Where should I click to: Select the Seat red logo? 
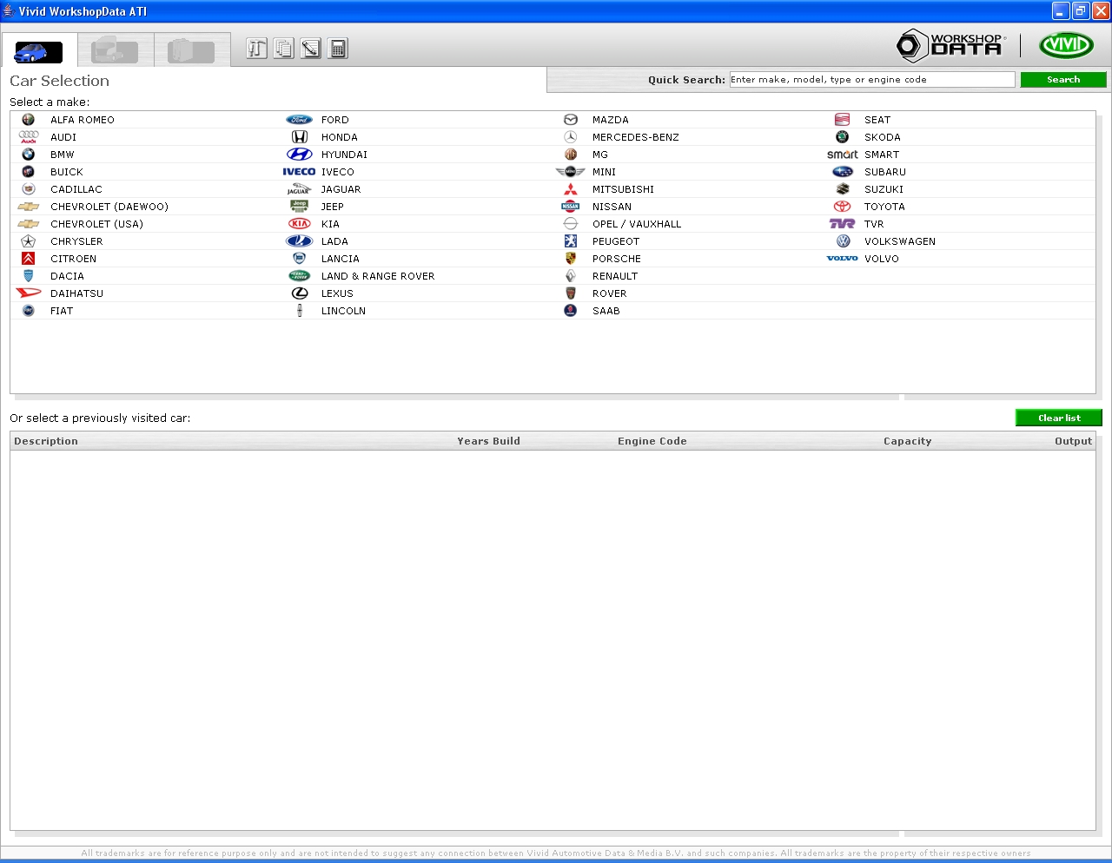842,120
